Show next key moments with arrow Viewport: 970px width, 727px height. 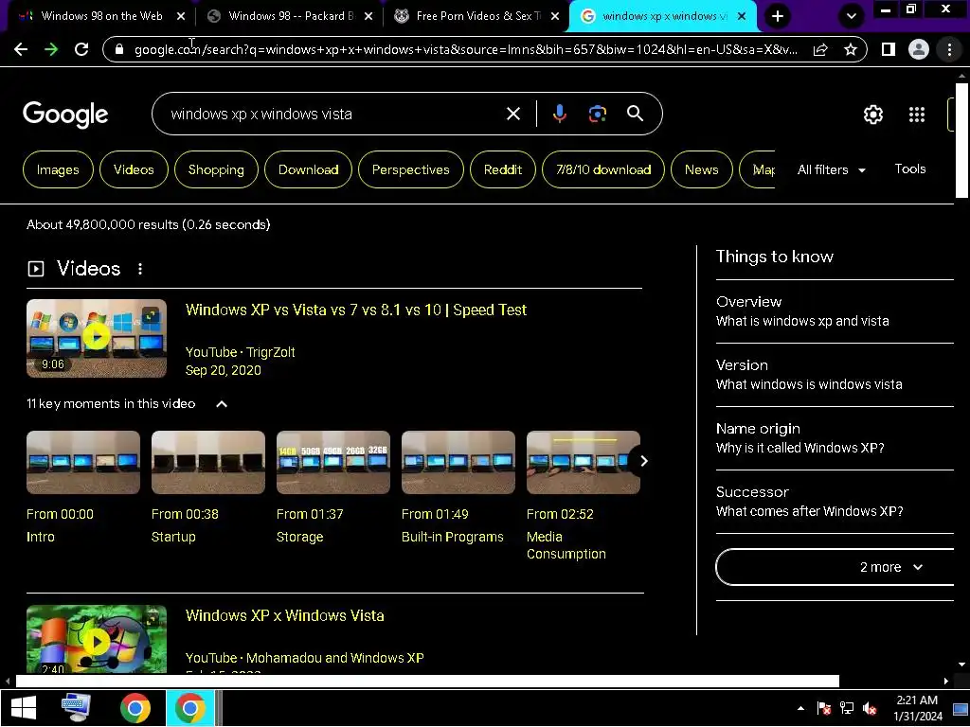coord(643,461)
